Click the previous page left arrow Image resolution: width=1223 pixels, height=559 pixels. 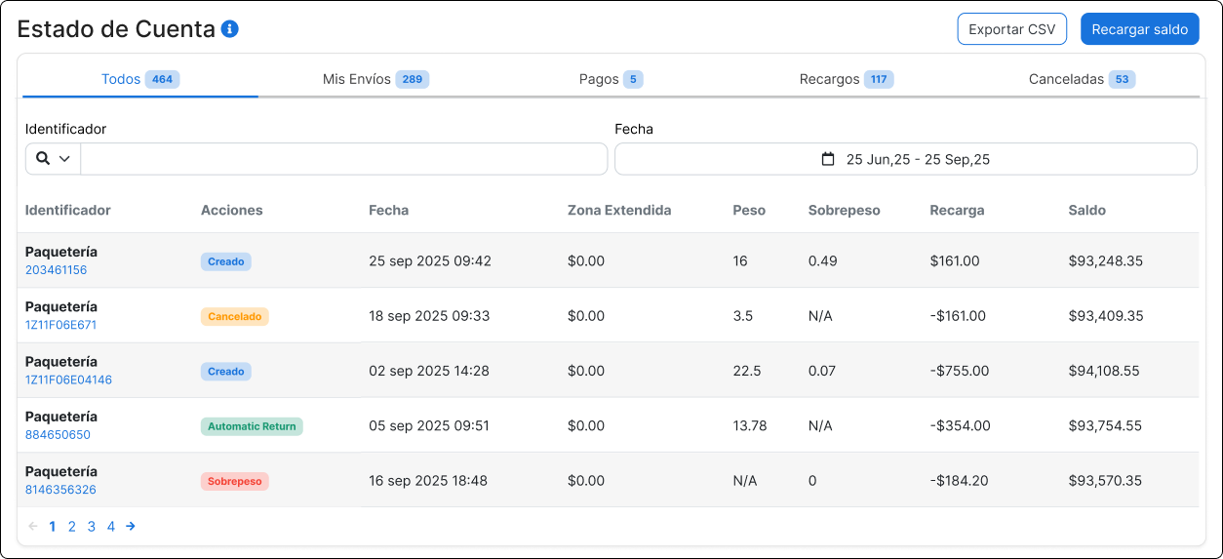click(x=33, y=527)
